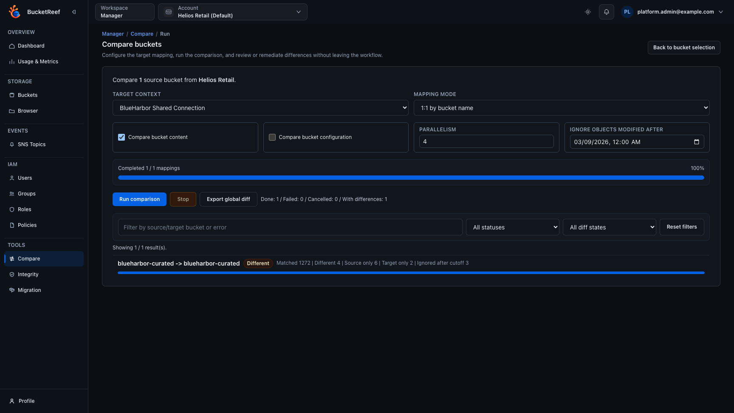Expand the blueharbor-curated mapping row
Screen dimensions: 734x413
coord(411,266)
